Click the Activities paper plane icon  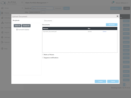click(x=2, y=18)
